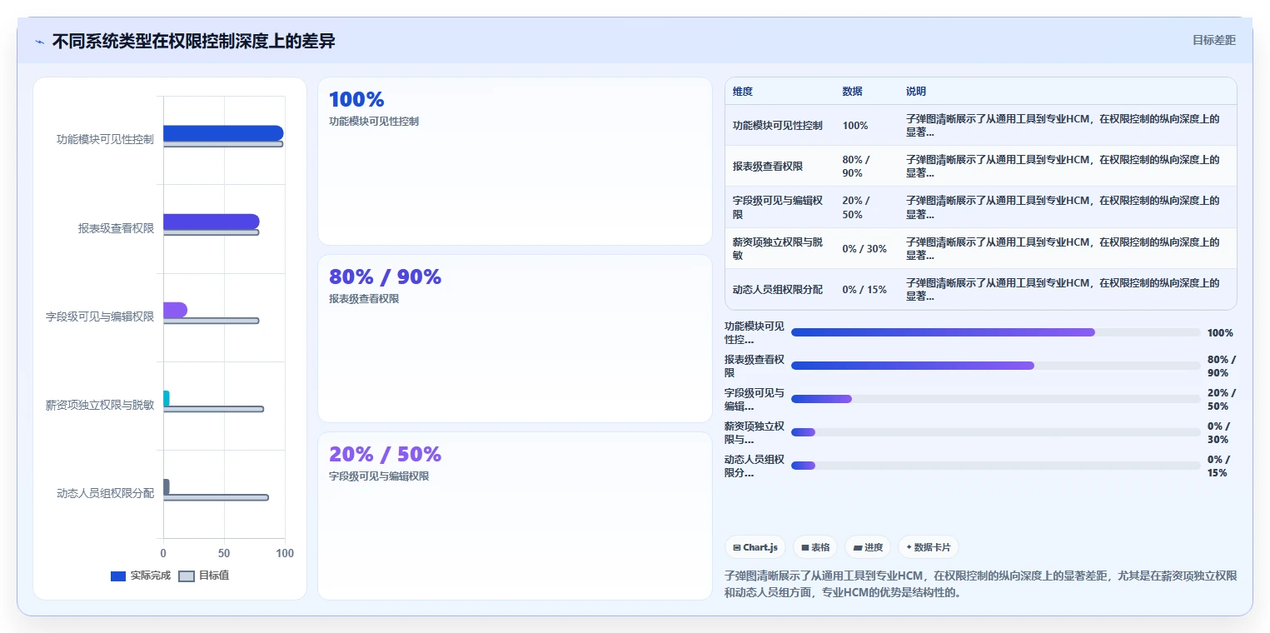Click chart axis label 报表级查看权限
1270x633 pixels.
coord(116,228)
